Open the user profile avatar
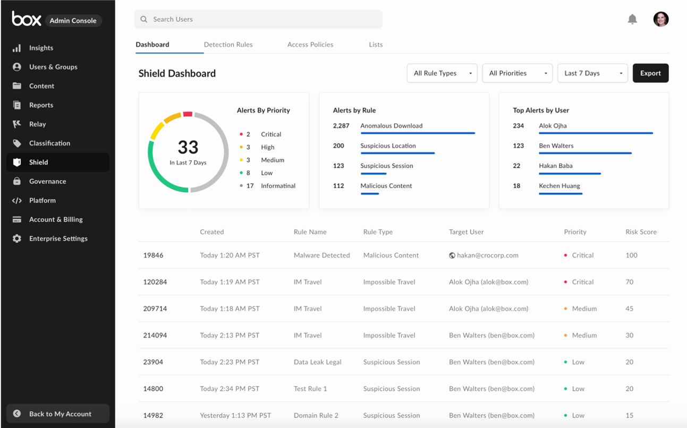 pyautogui.click(x=661, y=19)
